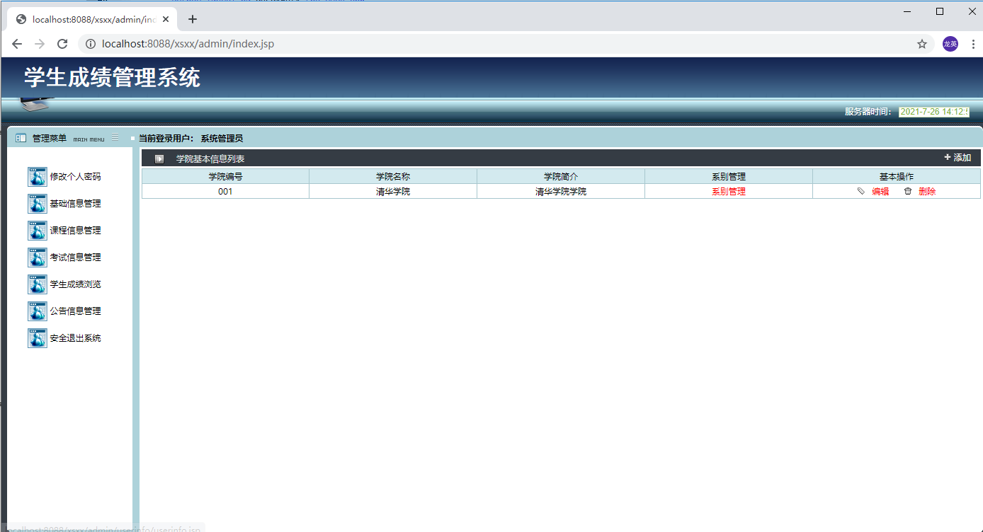This screenshot has width=983, height=532.
Task: Click the server time field
Action: coord(934,112)
